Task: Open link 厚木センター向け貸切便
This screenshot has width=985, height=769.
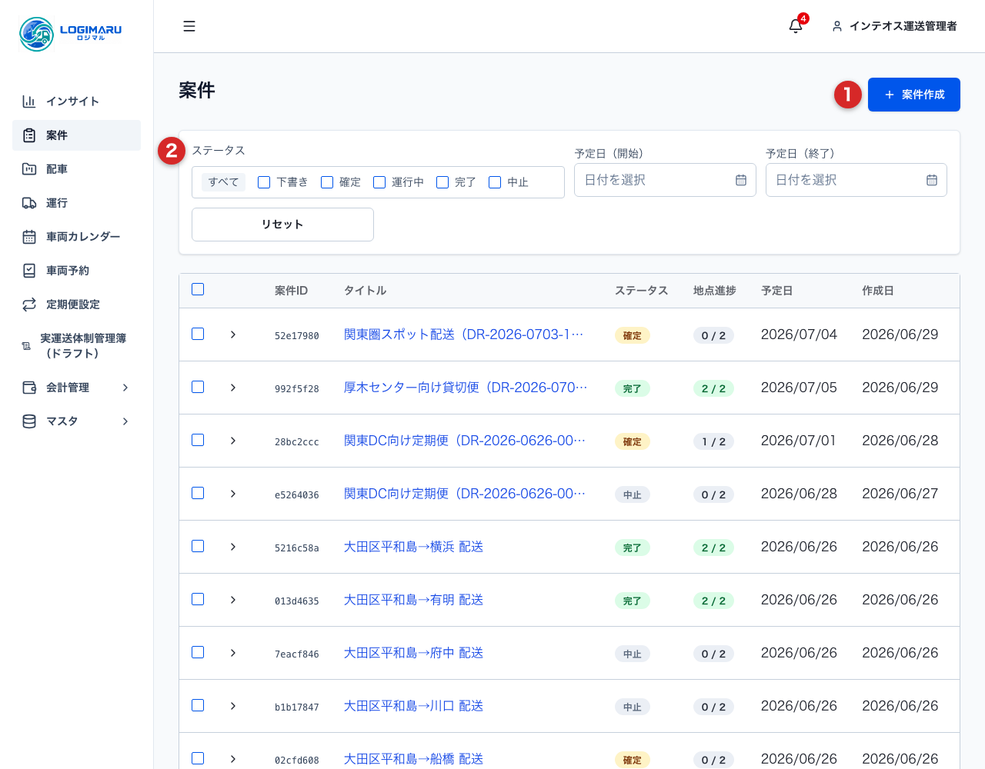Action: 466,388
